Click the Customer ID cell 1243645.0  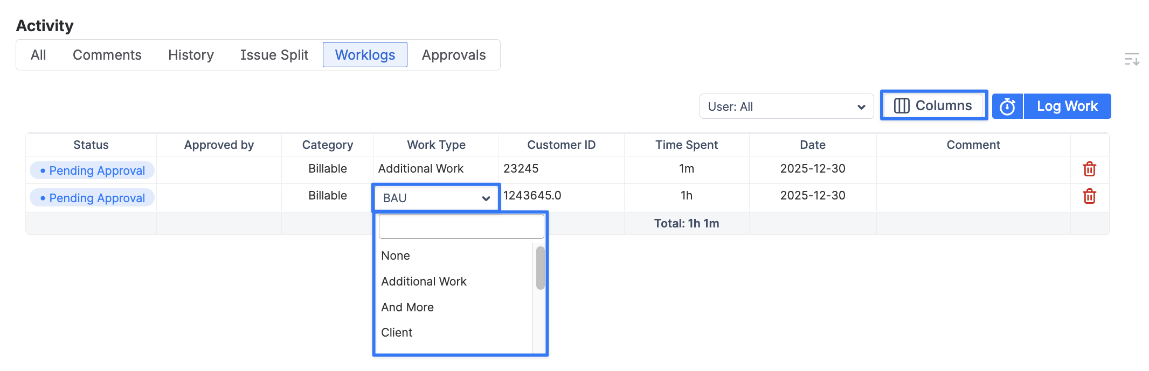click(x=532, y=196)
